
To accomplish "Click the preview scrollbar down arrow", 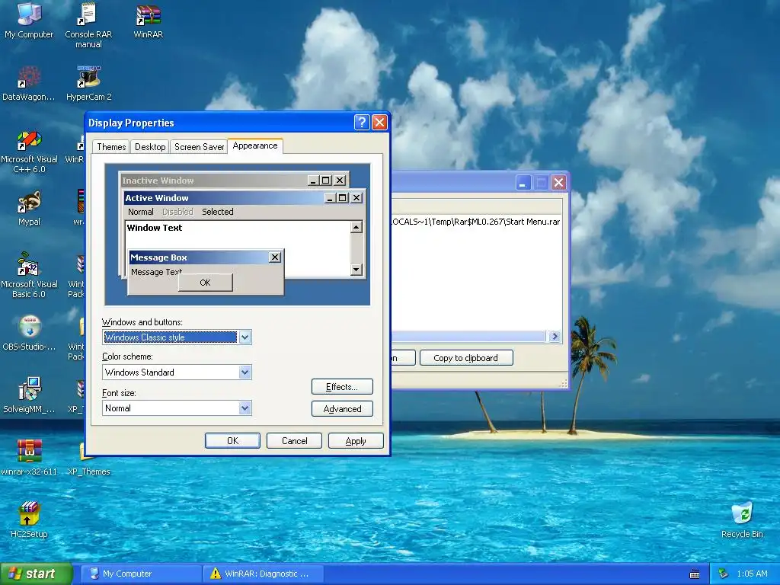I will pyautogui.click(x=356, y=270).
